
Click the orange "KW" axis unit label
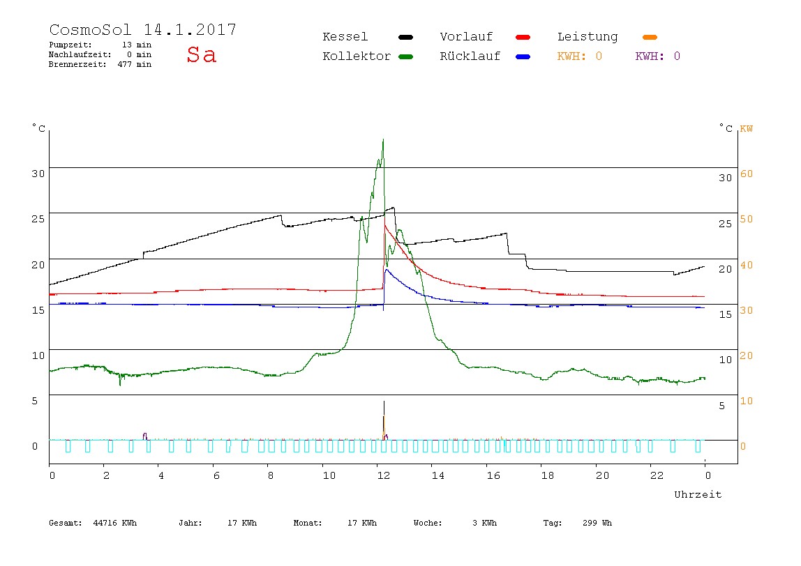click(x=747, y=129)
